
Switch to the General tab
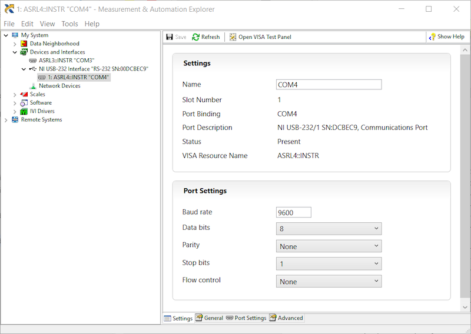pos(210,318)
